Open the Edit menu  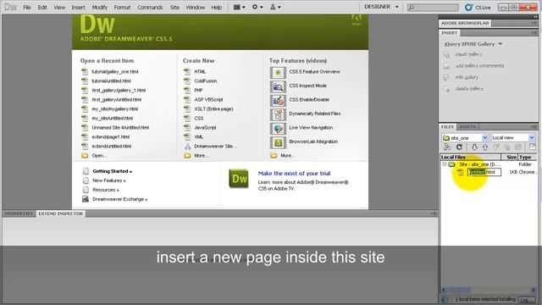click(42, 8)
